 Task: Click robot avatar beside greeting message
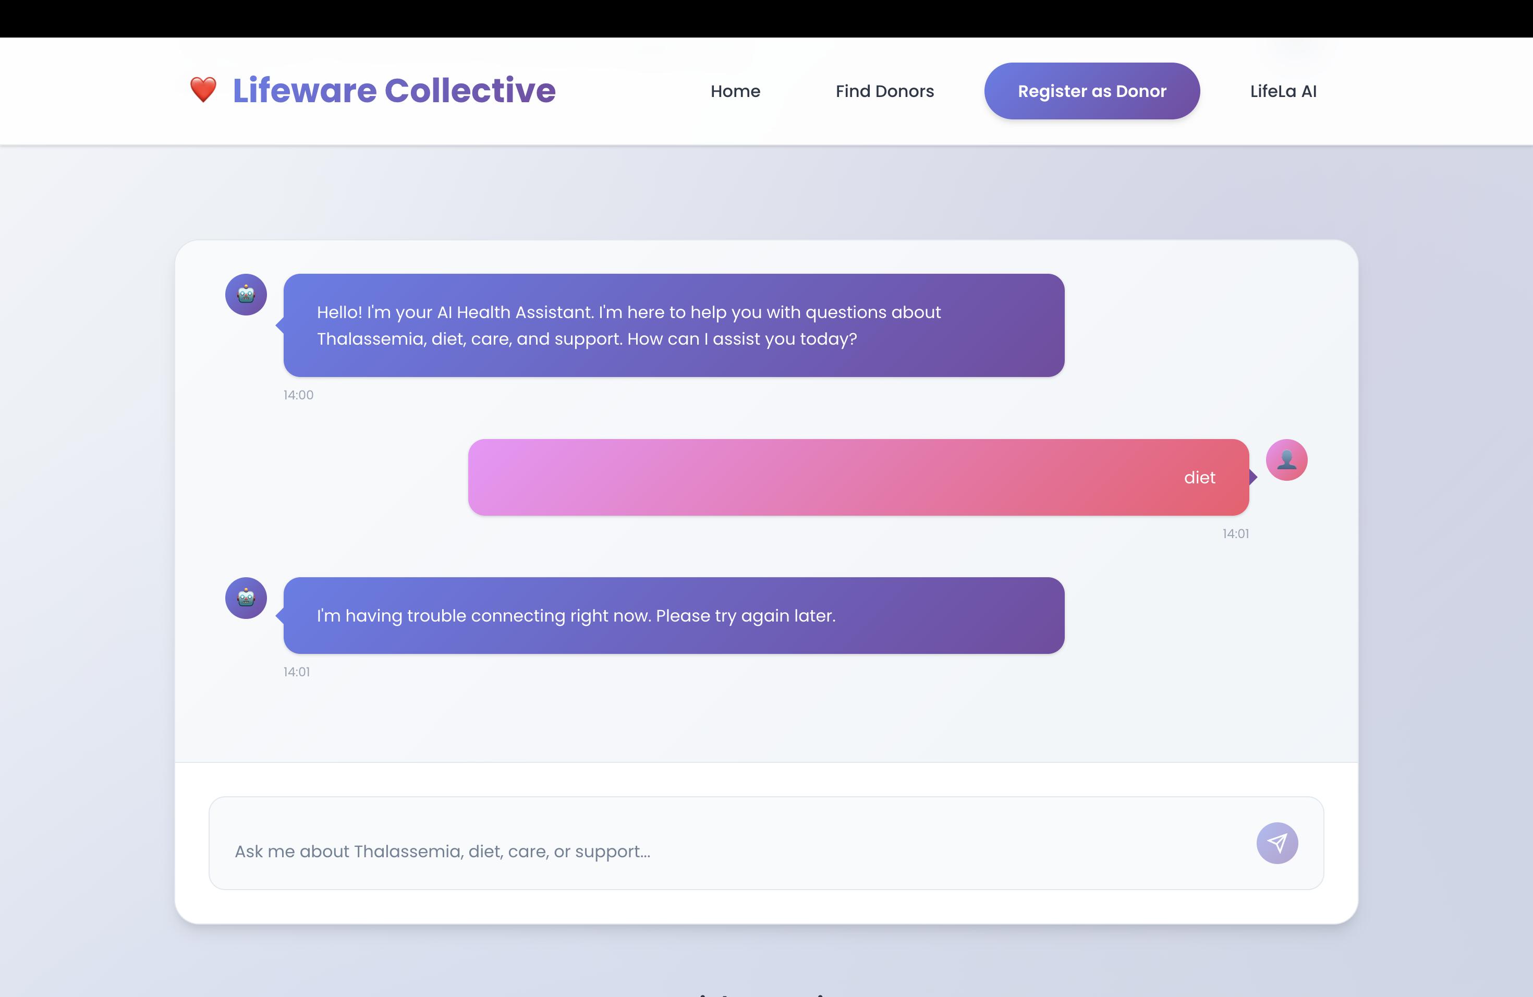[246, 294]
